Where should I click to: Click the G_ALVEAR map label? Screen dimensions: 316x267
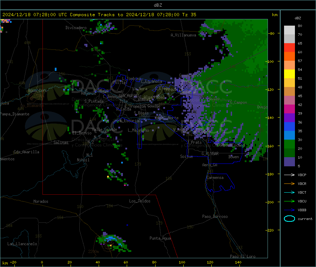(210, 154)
